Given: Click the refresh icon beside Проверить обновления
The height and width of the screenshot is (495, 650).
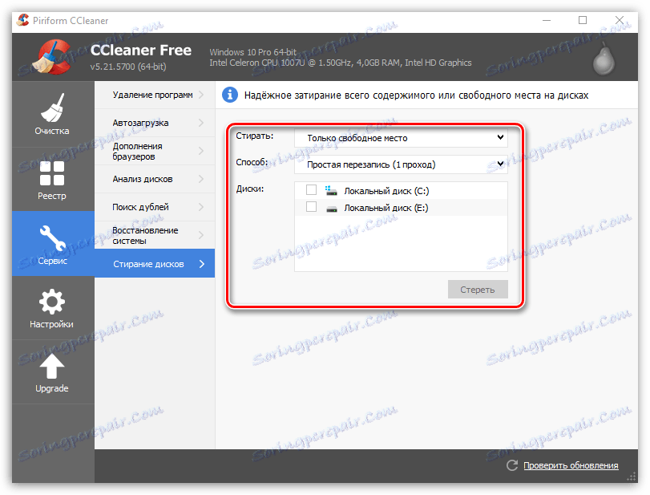Looking at the screenshot, I should pos(512,465).
